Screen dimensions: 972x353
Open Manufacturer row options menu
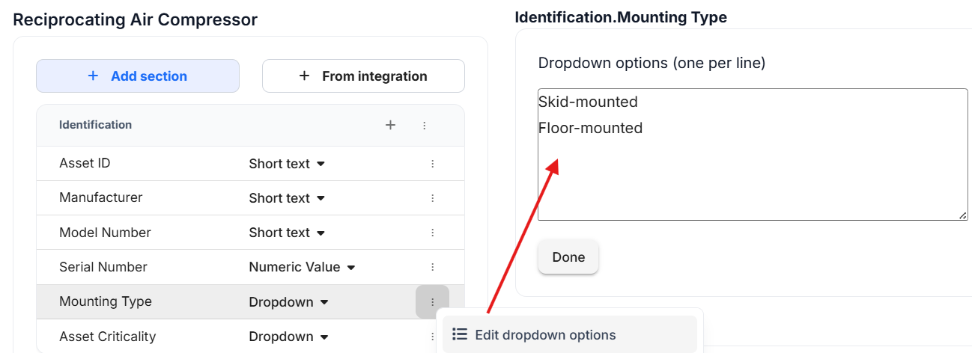(x=432, y=198)
